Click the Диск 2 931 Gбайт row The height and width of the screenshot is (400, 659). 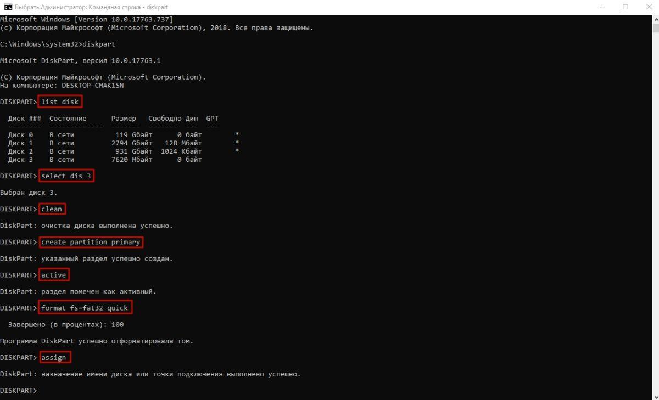(124, 151)
